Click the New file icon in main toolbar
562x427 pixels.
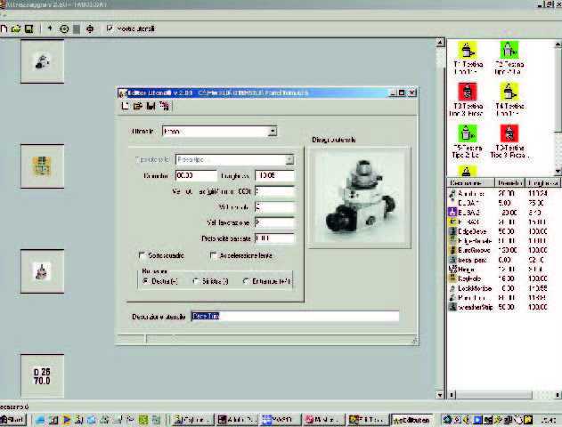coord(4,28)
